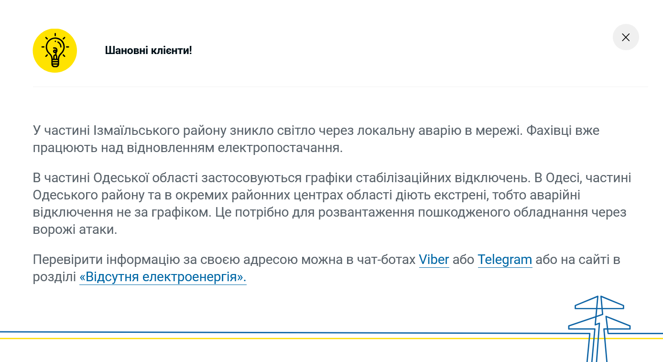Open the Viber chat-bot link

tap(434, 260)
